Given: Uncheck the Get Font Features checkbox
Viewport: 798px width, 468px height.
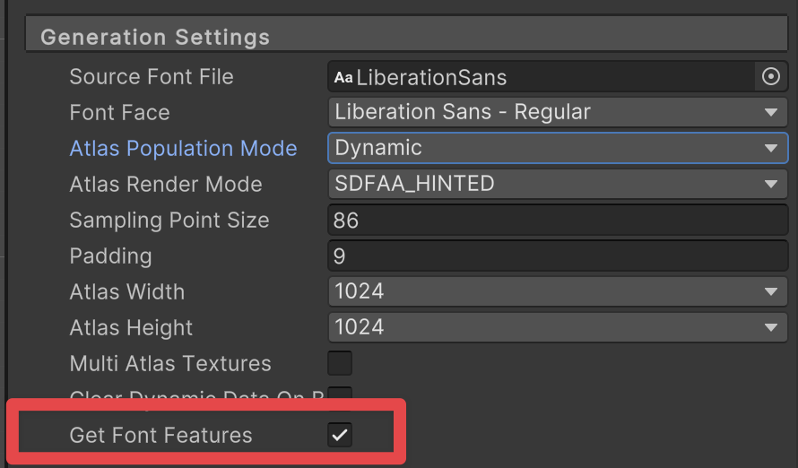Looking at the screenshot, I should 340,435.
